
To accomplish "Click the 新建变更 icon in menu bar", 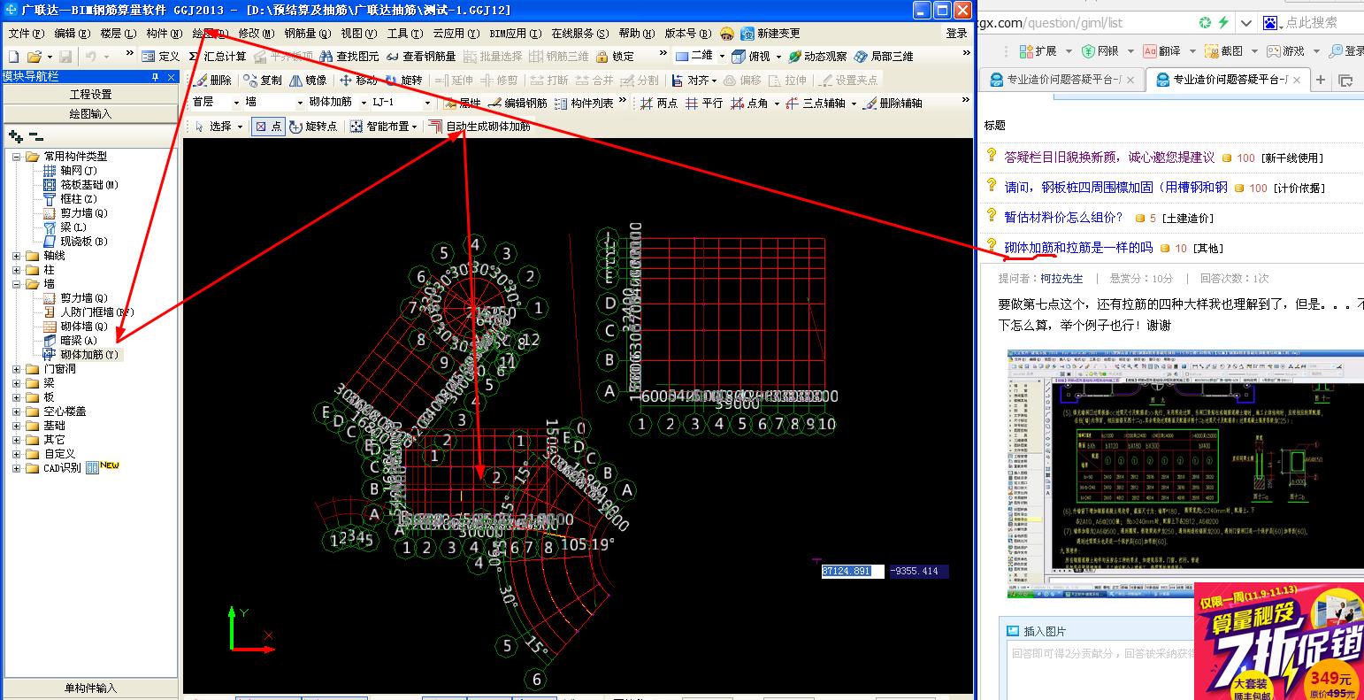I will (x=770, y=33).
